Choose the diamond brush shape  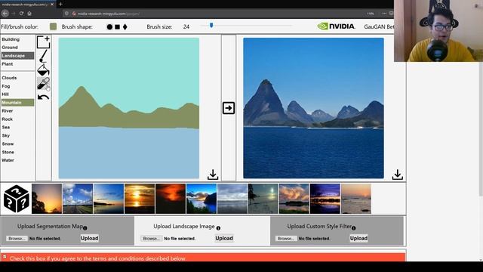point(125,27)
